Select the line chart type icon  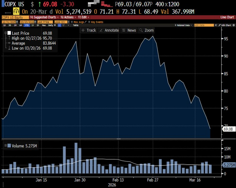[x=60, y=25]
